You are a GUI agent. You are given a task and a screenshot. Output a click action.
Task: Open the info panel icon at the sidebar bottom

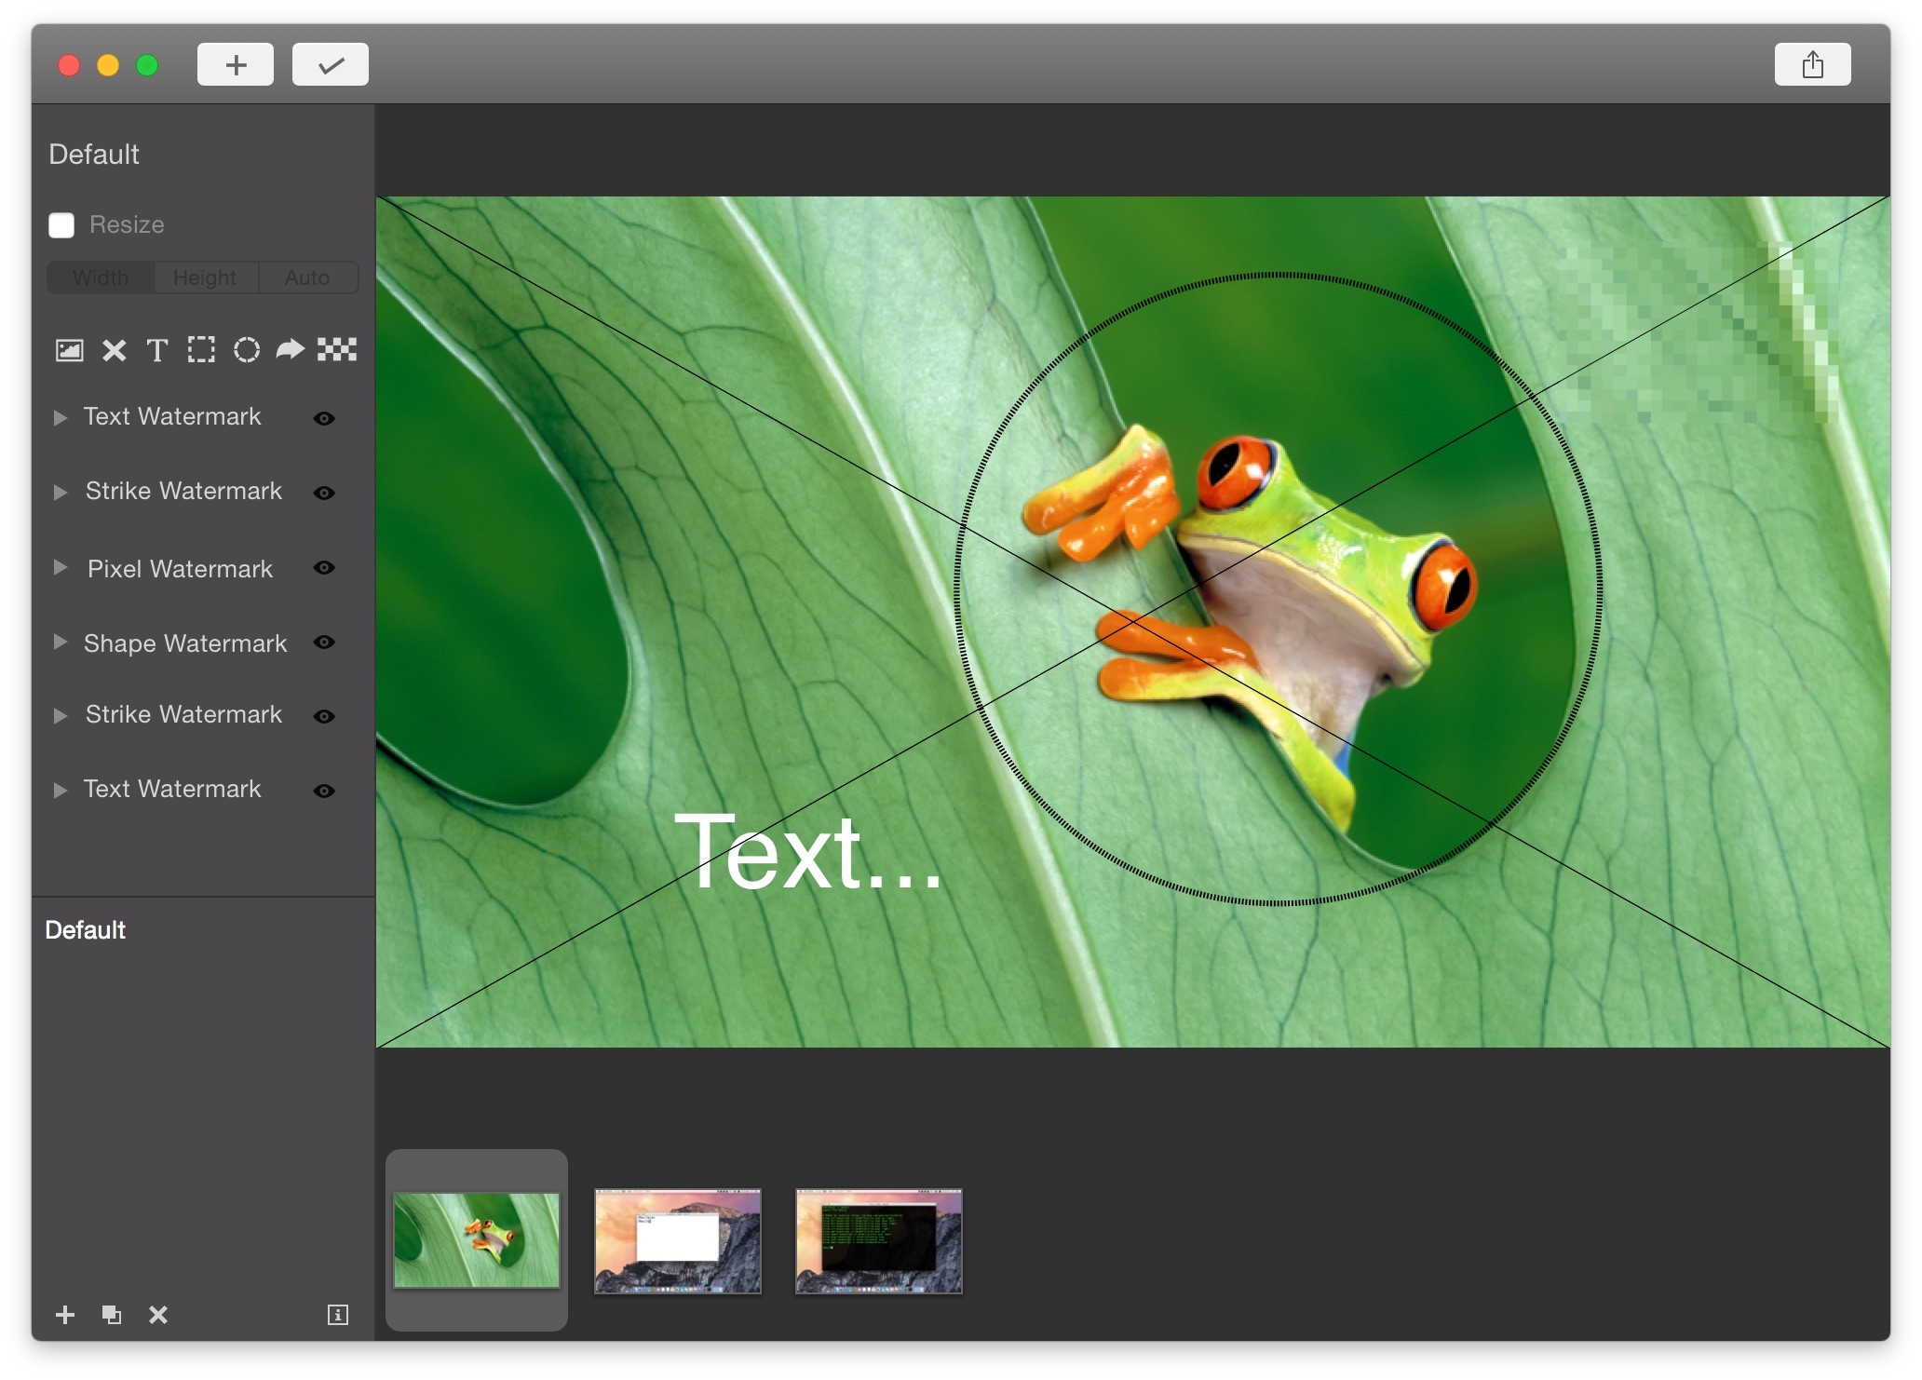pyautogui.click(x=337, y=1315)
